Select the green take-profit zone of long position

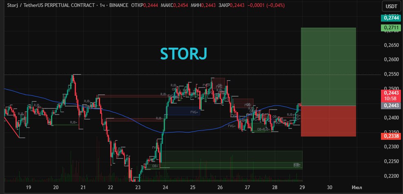(328, 67)
